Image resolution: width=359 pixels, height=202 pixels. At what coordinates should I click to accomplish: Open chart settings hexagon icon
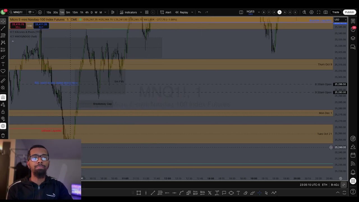point(311,12)
